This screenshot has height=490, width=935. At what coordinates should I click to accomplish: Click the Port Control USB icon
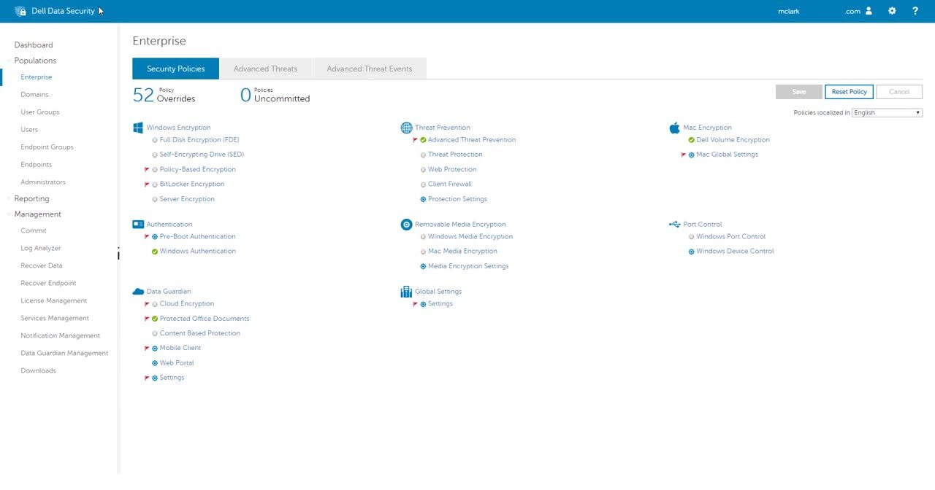(x=674, y=225)
